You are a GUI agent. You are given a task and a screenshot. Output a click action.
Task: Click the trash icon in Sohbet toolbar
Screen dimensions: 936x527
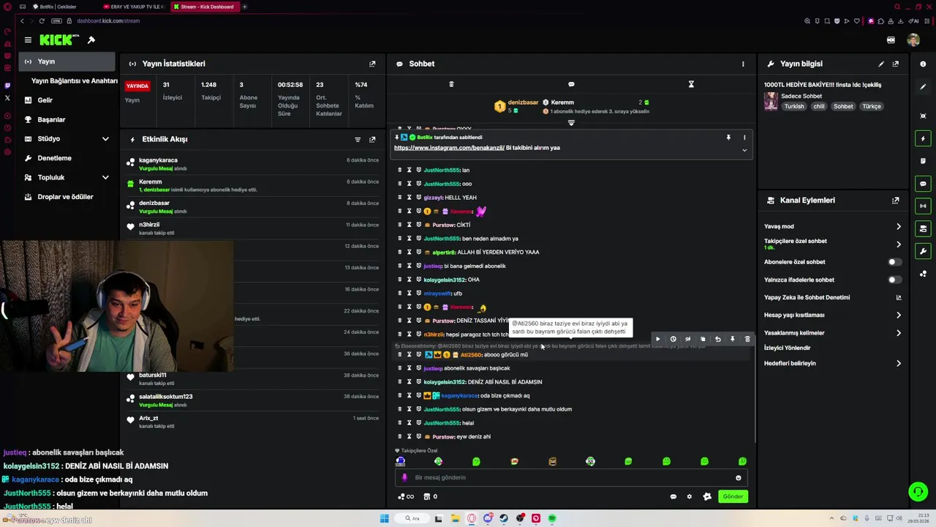[451, 84]
